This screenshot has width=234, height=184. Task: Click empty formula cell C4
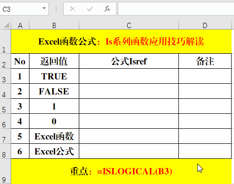129,91
